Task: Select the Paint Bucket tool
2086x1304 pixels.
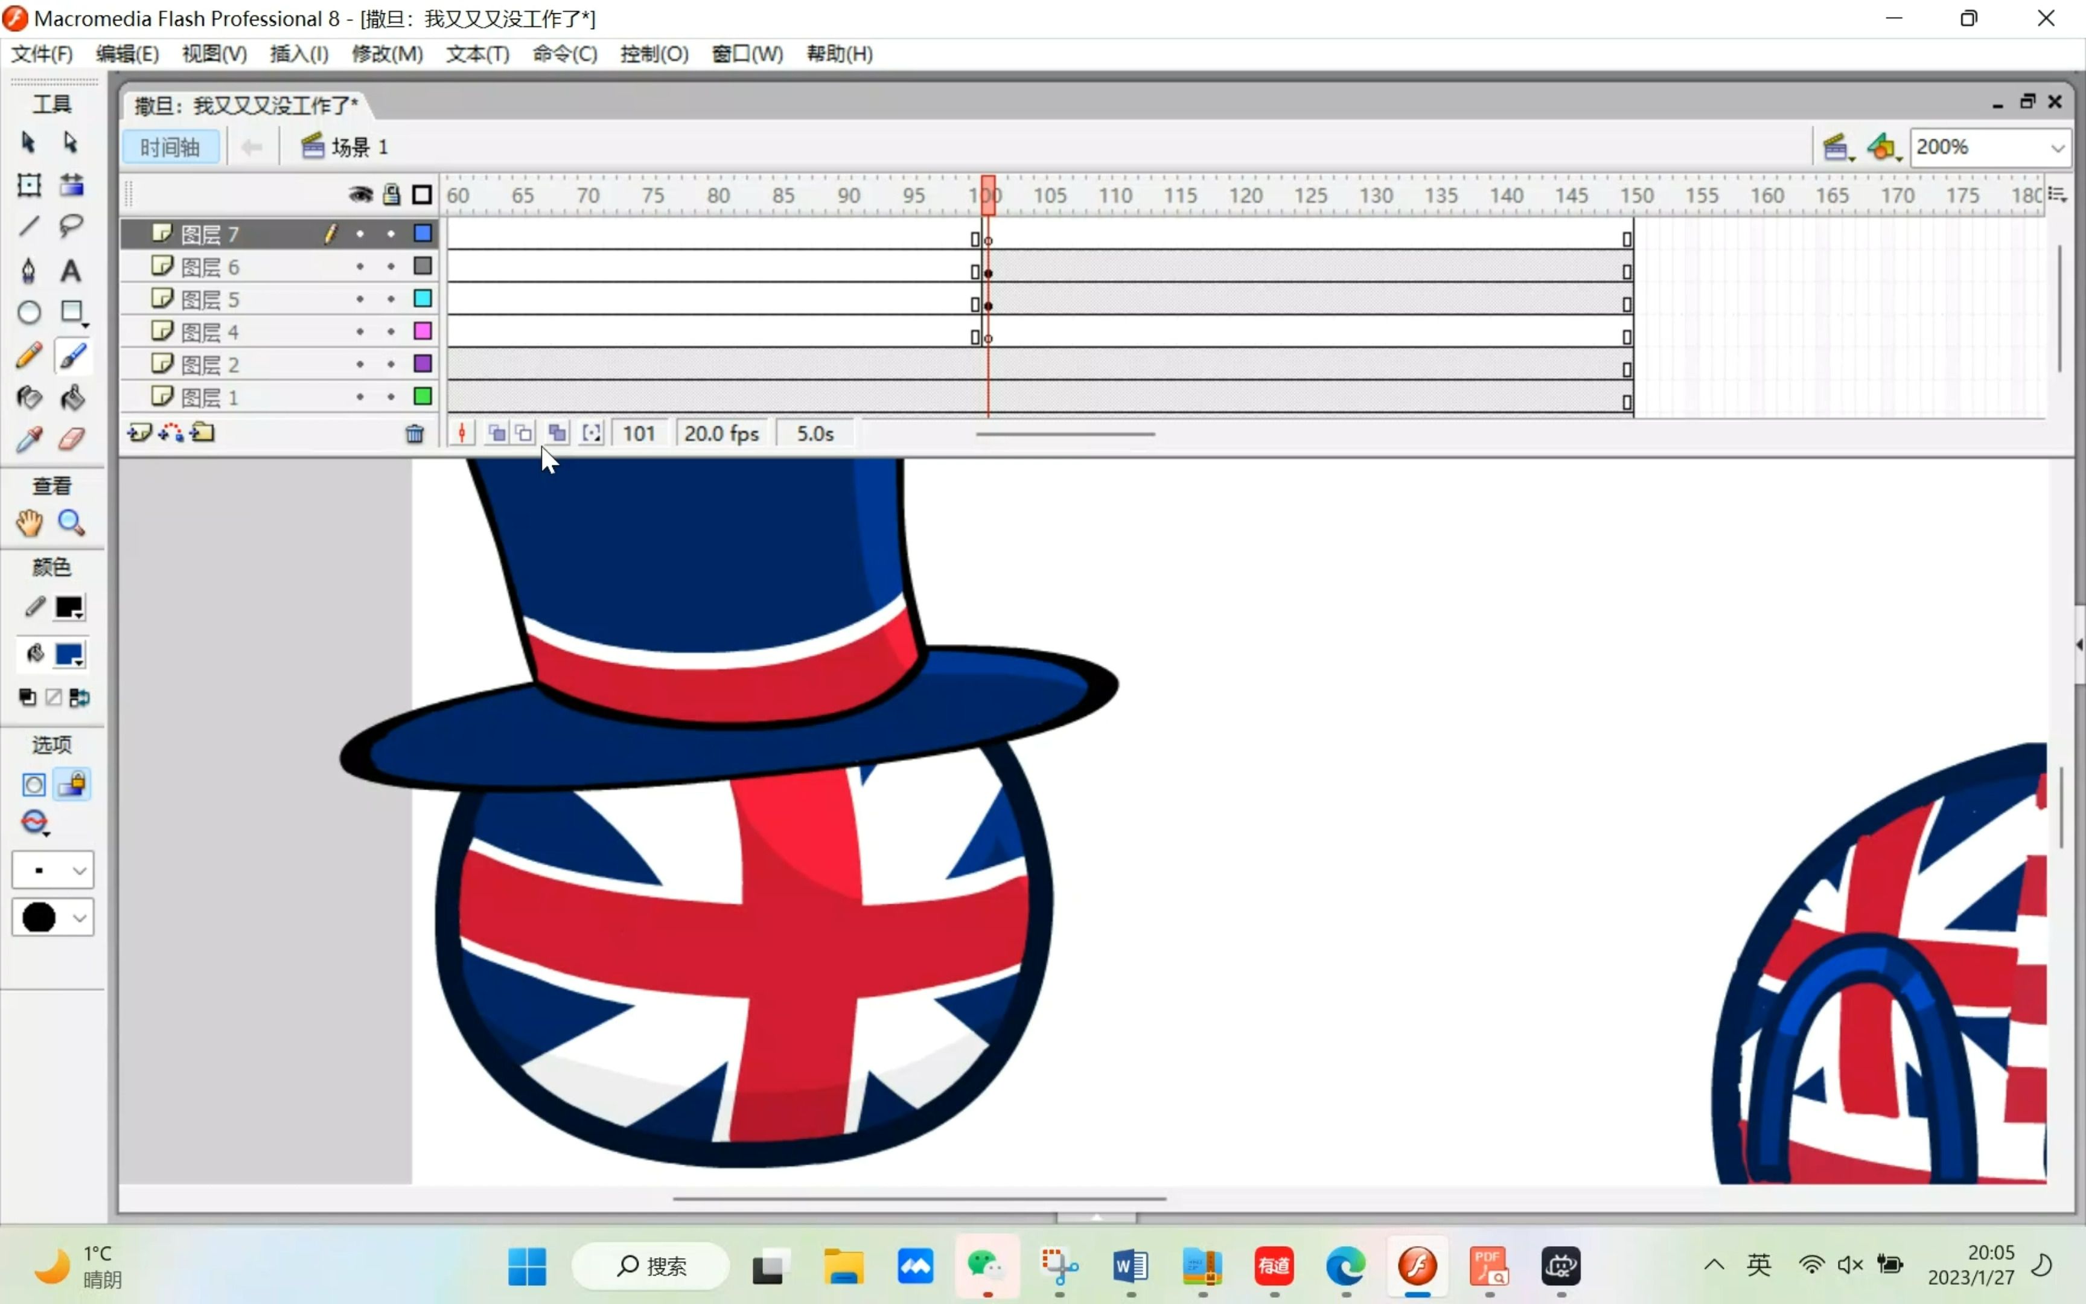Action: point(72,398)
